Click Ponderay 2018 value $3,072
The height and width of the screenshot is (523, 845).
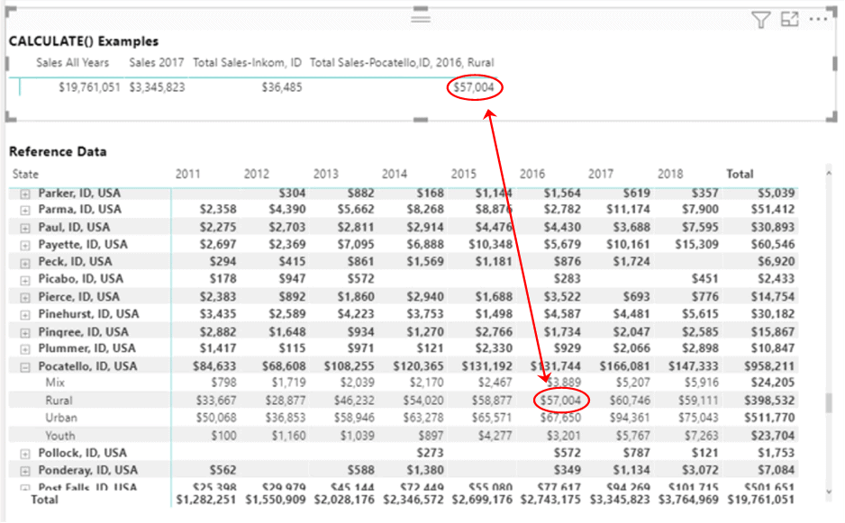click(x=699, y=470)
